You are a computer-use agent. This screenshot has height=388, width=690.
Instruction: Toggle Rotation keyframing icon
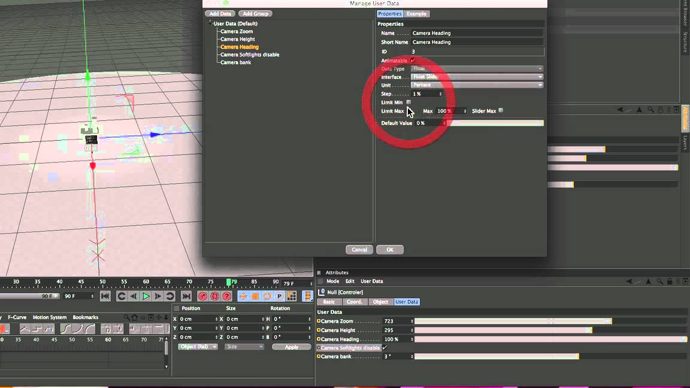[267, 296]
